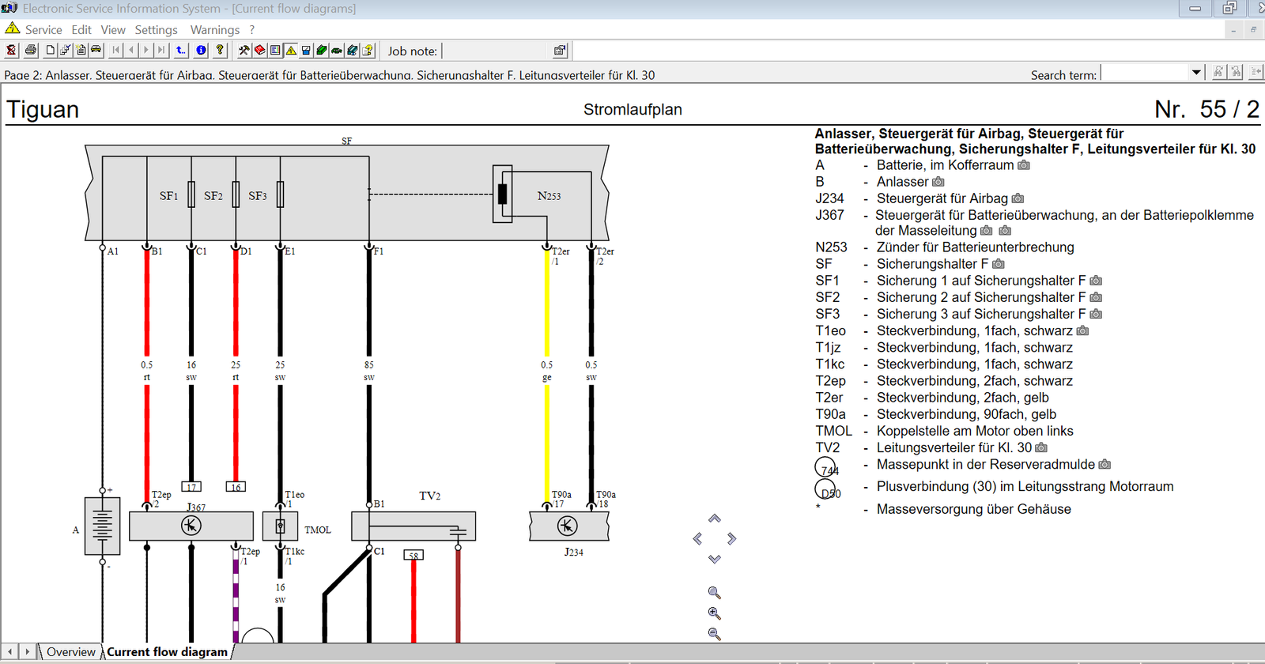Switch to the Overview tab
Viewport: 1265px width, 664px height.
coord(70,652)
